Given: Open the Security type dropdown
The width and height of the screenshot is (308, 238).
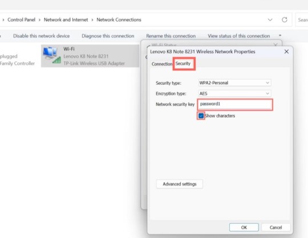Looking at the screenshot, I should tap(234, 83).
